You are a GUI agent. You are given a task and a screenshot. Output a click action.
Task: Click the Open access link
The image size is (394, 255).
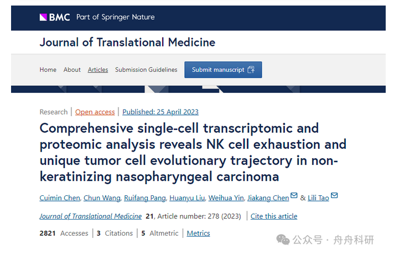point(95,112)
